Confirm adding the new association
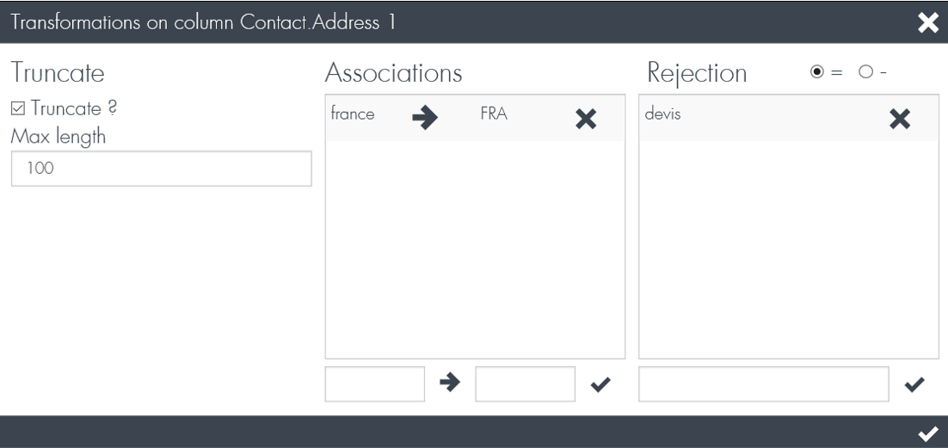The width and height of the screenshot is (948, 448). click(600, 384)
